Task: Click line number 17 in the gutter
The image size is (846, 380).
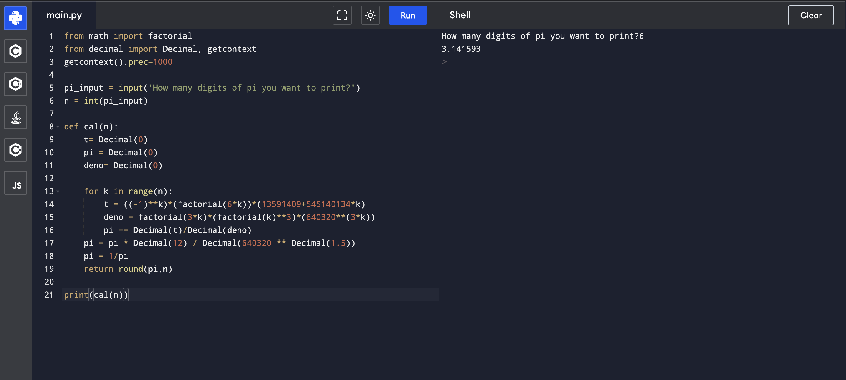Action: point(49,243)
